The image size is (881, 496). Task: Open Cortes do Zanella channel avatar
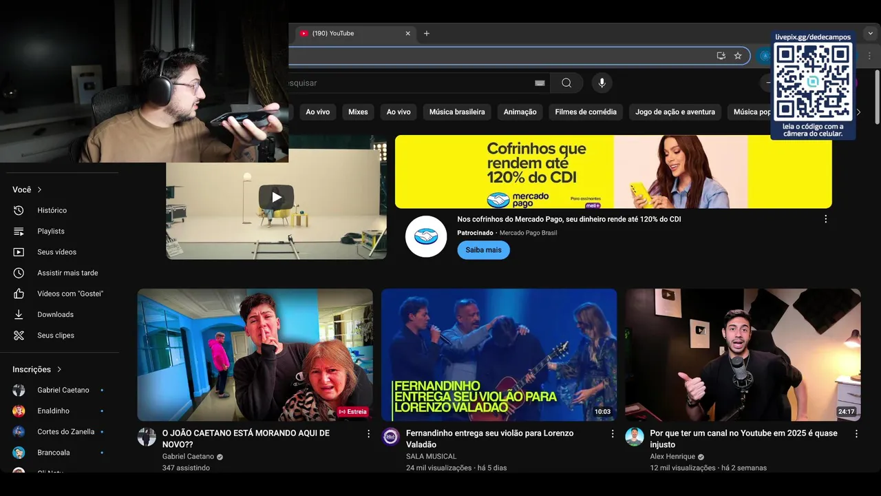tap(19, 432)
